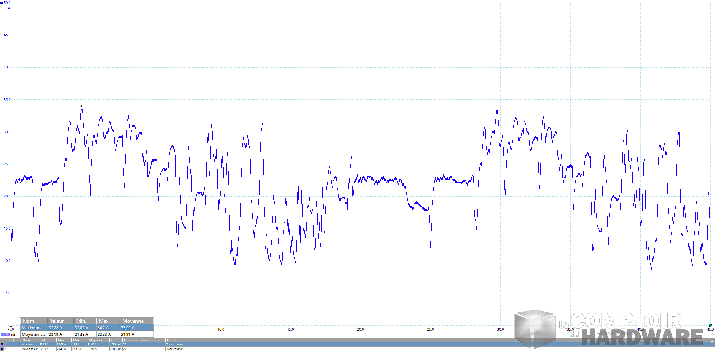715x351 pixels.
Task: Click the 295,5 mA sigma value
Action: tap(116, 345)
